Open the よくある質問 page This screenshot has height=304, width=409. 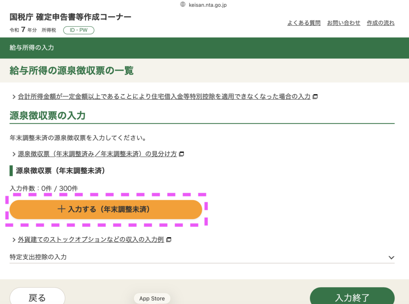pos(304,23)
